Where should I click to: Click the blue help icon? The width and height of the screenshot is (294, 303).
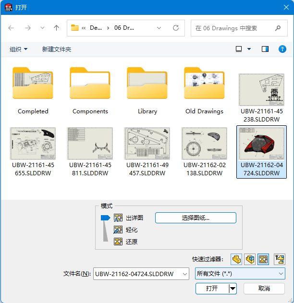[x=282, y=49]
